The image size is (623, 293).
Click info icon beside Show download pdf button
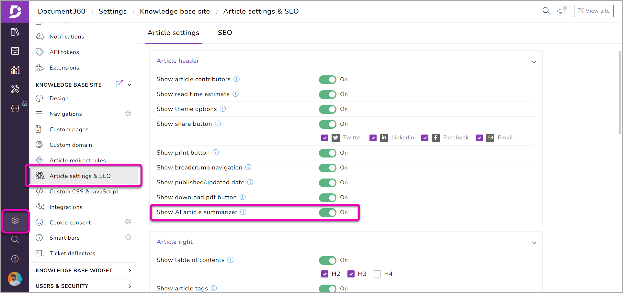click(243, 197)
